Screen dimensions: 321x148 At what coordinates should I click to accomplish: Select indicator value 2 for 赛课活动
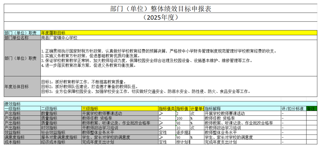pos(183,113)
